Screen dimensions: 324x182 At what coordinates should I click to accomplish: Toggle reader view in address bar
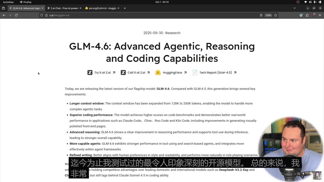tap(261, 15)
